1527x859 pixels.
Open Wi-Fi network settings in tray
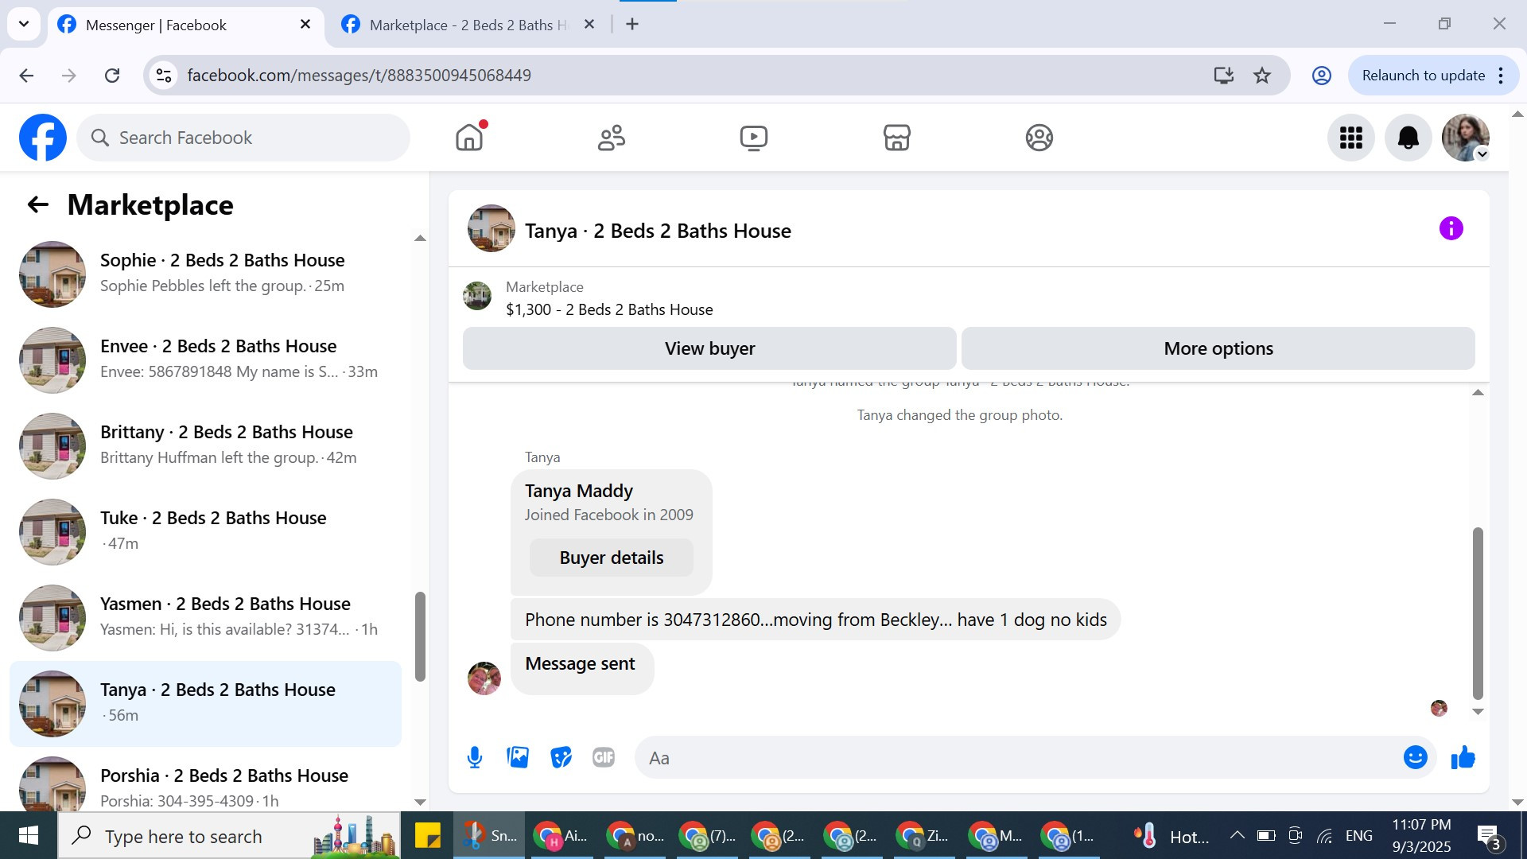click(1324, 836)
